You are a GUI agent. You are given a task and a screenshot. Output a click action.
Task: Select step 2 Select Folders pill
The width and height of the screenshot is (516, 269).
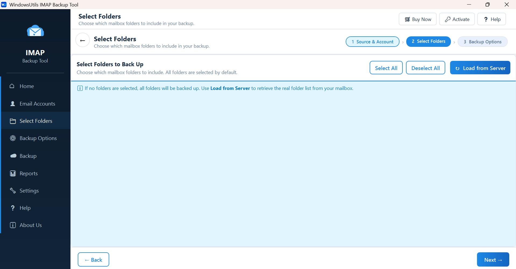[428, 41]
